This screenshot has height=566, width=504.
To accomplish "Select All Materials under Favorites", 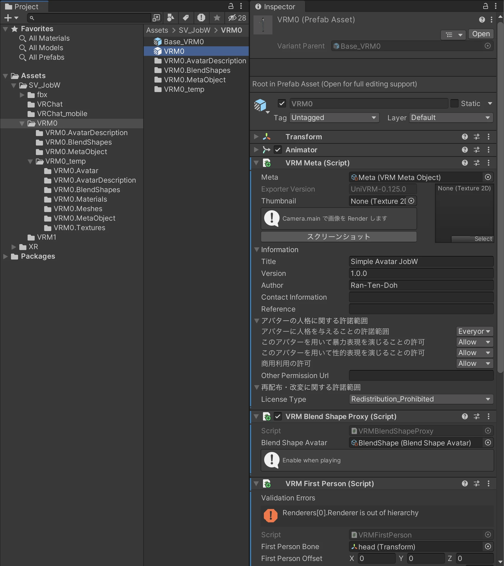I will [x=49, y=38].
